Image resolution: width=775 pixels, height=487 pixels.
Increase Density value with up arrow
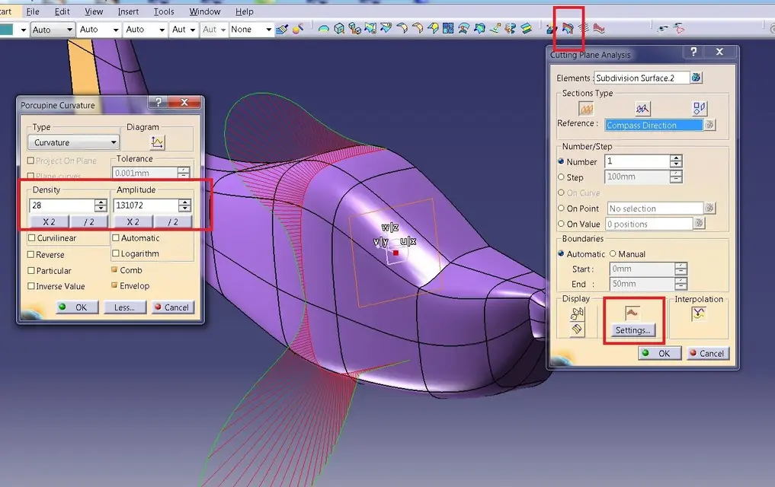coord(101,202)
